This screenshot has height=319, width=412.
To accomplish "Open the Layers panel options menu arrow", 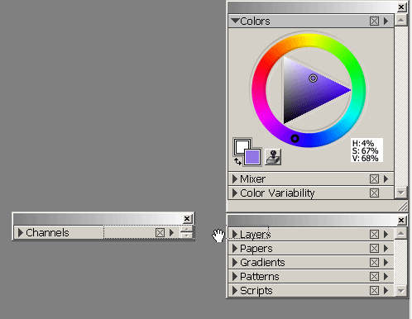I will (x=386, y=235).
